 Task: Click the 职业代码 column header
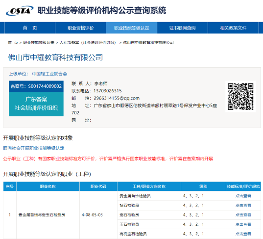pyautogui.click(x=98, y=186)
